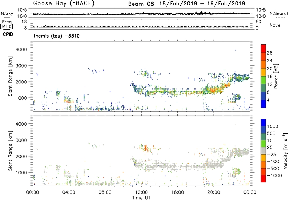Click the N.Sky noise trace line
The image size is (289, 200).
point(141,14)
